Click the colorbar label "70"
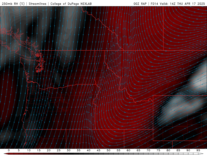The height and width of the screenshot is (155, 207). coord(148,150)
